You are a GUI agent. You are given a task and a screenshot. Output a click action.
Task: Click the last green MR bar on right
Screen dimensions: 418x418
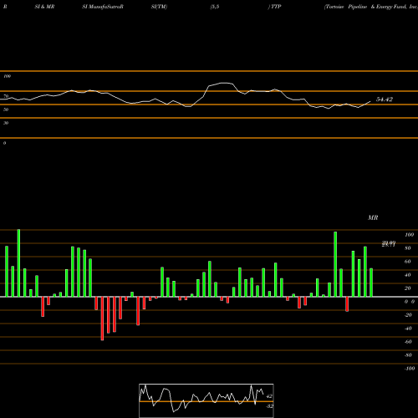[371, 283]
